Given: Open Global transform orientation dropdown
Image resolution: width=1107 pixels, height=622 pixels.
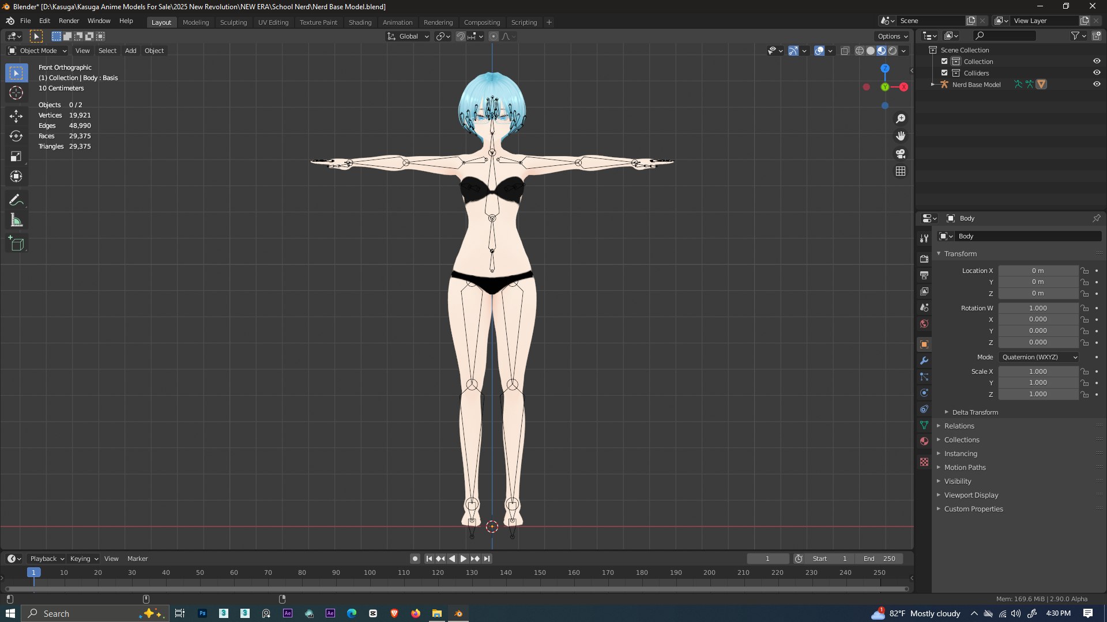Looking at the screenshot, I should click(x=408, y=36).
